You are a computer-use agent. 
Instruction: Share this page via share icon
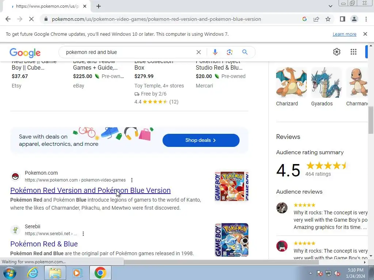(316, 19)
